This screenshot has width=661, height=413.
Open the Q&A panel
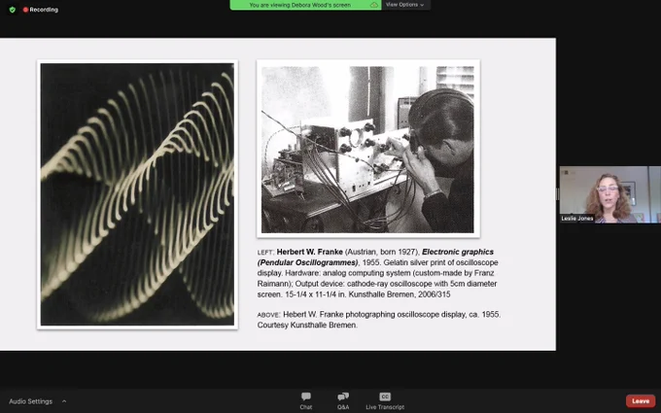[343, 400]
